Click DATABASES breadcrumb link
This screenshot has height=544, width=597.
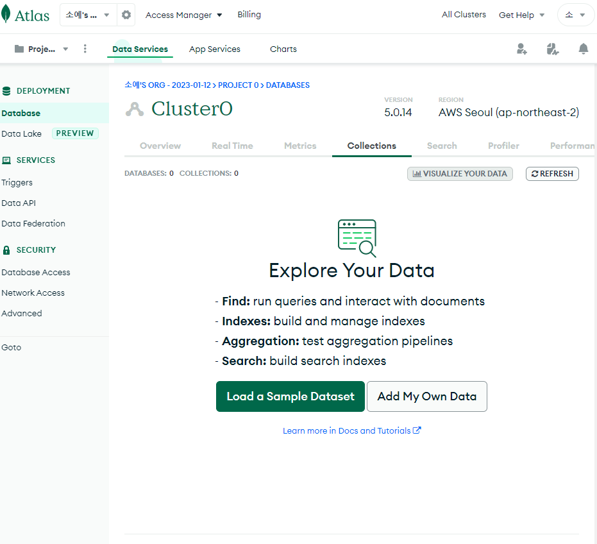288,85
